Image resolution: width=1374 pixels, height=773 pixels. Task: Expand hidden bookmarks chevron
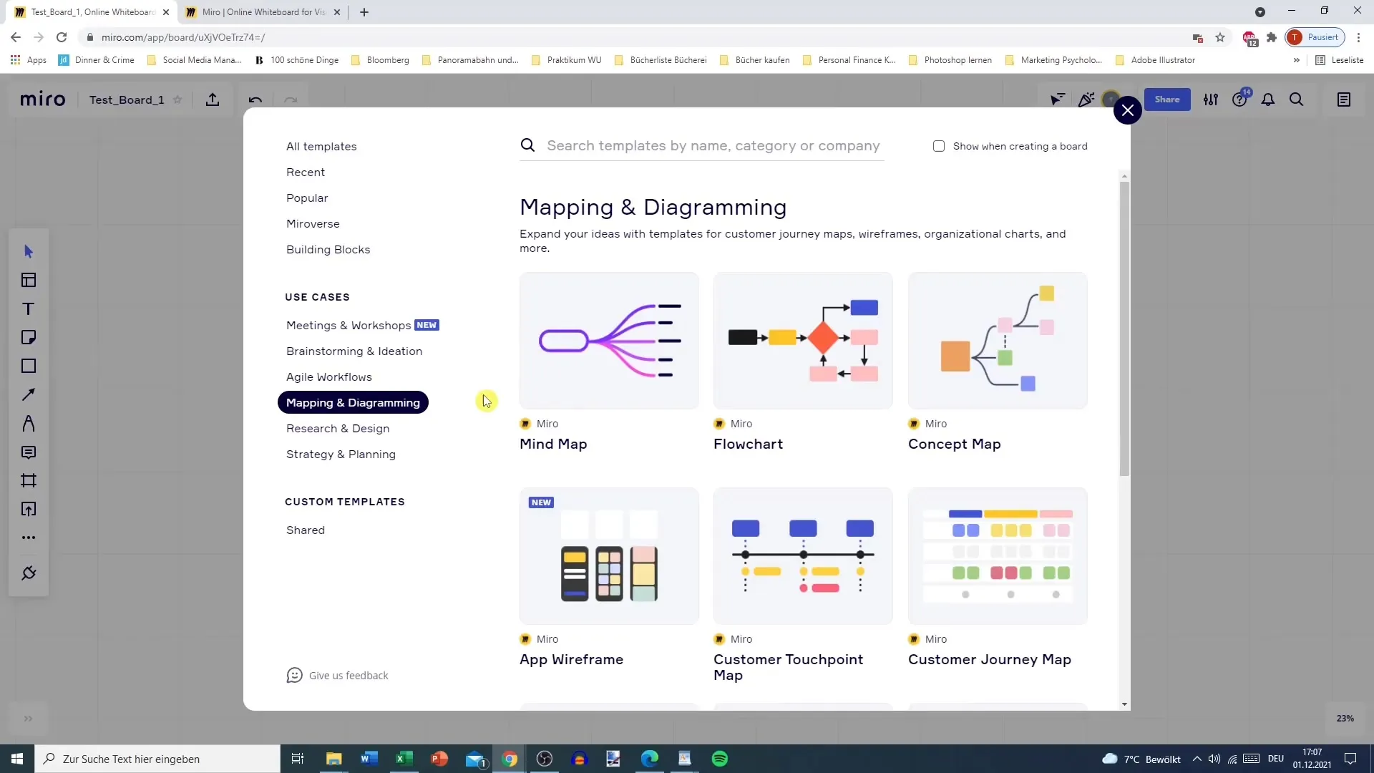pyautogui.click(x=1296, y=60)
